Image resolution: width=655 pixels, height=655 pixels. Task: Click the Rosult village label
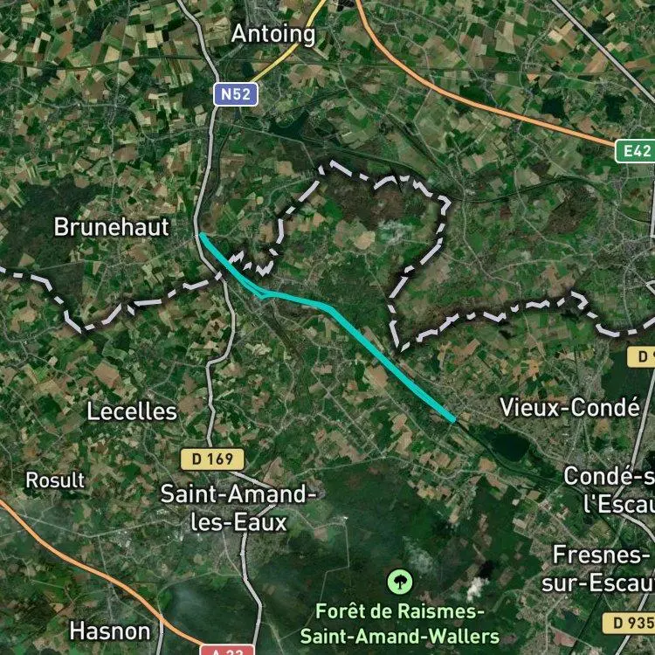pos(55,480)
